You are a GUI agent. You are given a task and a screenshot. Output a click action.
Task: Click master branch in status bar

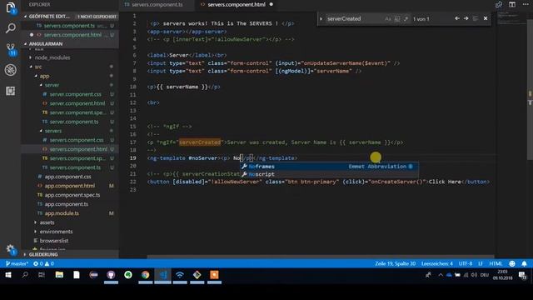pos(17,263)
